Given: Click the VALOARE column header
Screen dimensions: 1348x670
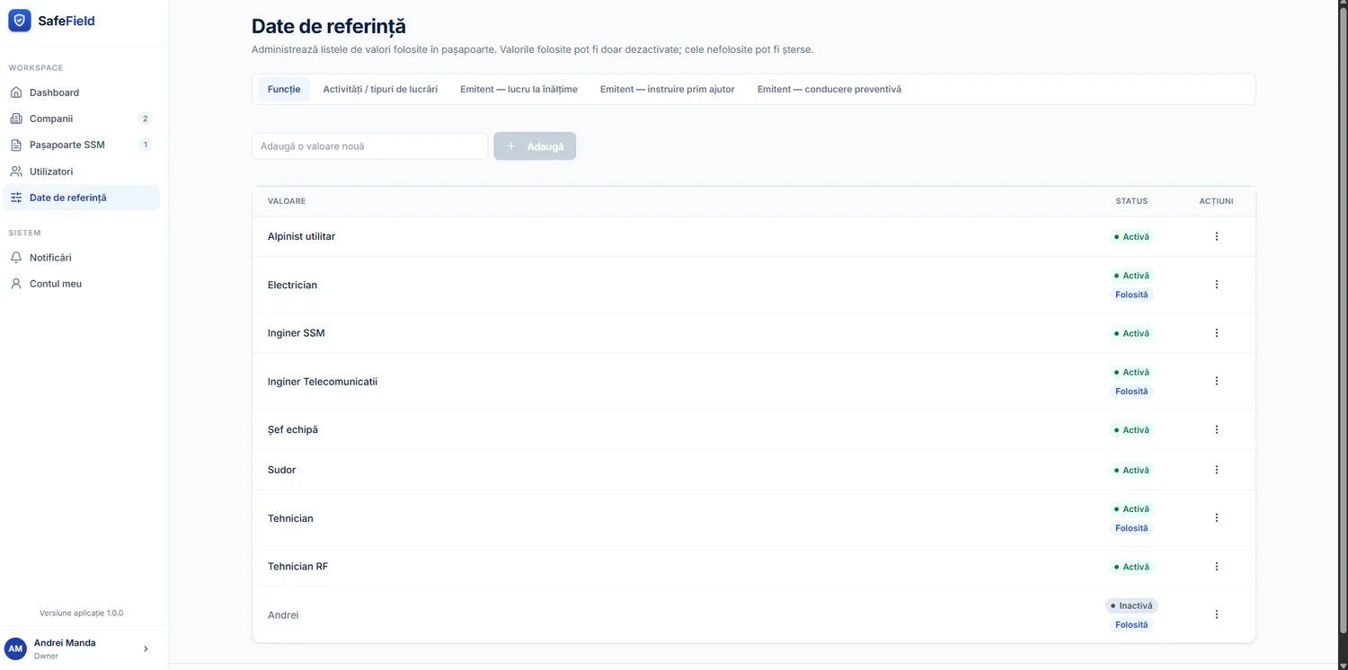Looking at the screenshot, I should click(x=287, y=201).
